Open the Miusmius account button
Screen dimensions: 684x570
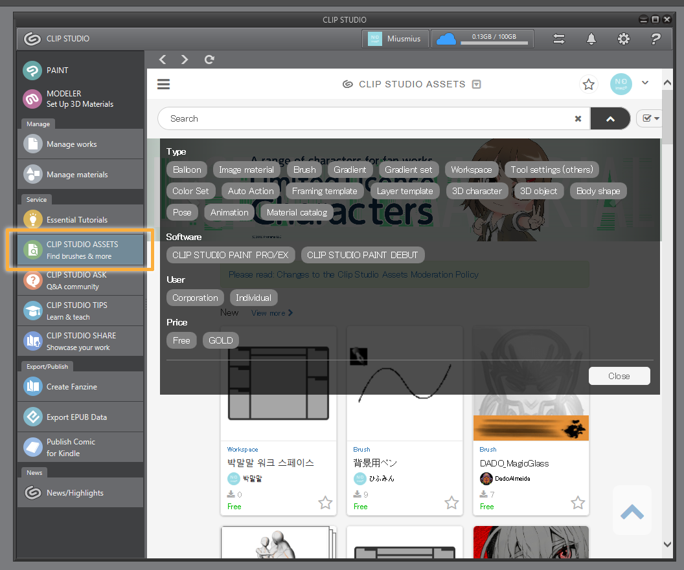pyautogui.click(x=395, y=39)
